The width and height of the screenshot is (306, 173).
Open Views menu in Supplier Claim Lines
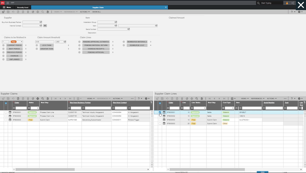245,99
